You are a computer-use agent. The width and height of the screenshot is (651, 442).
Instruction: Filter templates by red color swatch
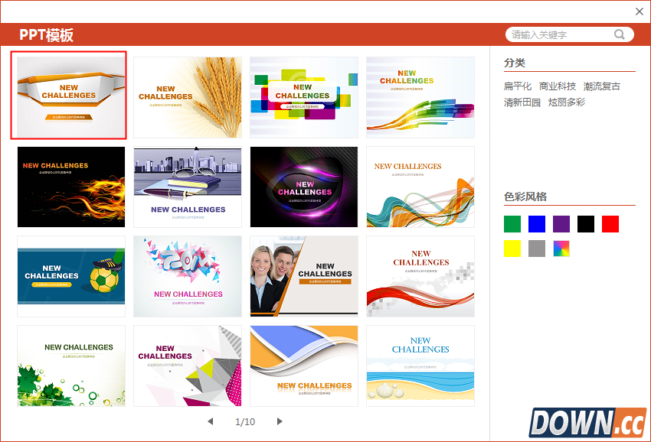610,224
